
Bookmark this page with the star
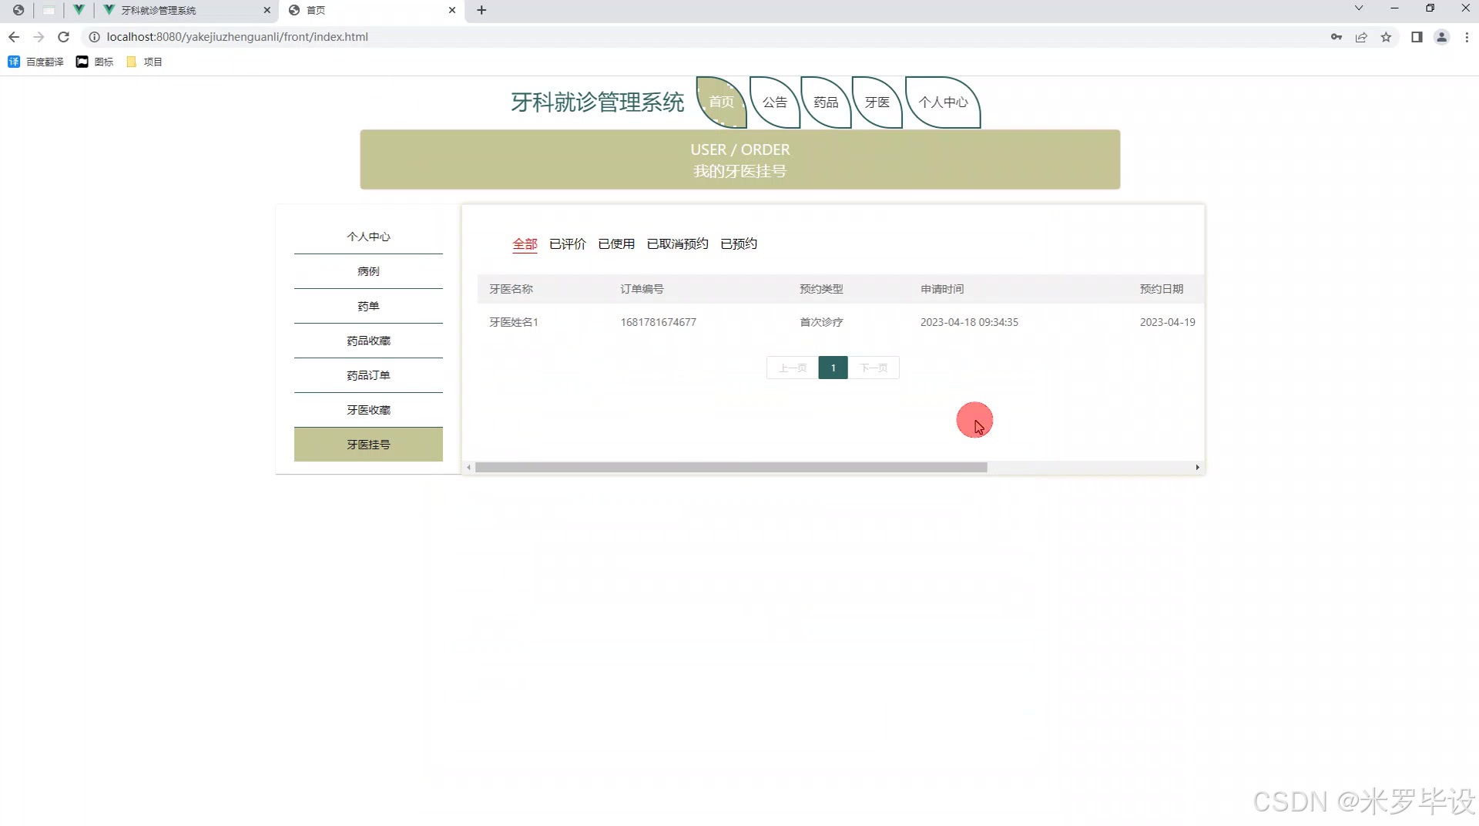point(1387,36)
